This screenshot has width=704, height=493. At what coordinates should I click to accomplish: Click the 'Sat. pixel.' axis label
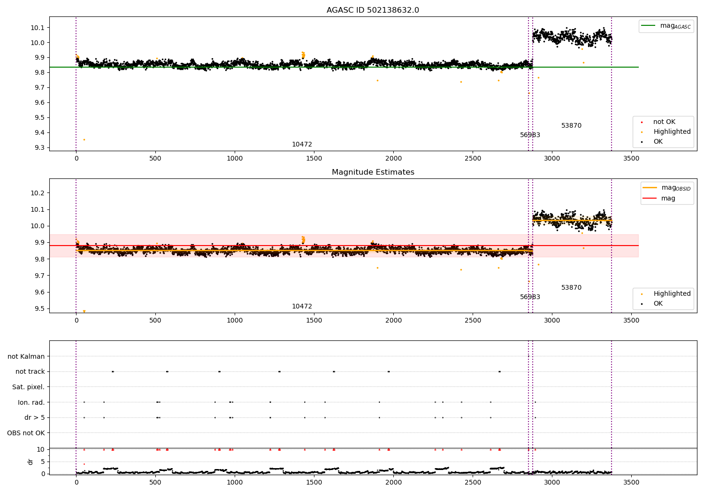(x=29, y=387)
